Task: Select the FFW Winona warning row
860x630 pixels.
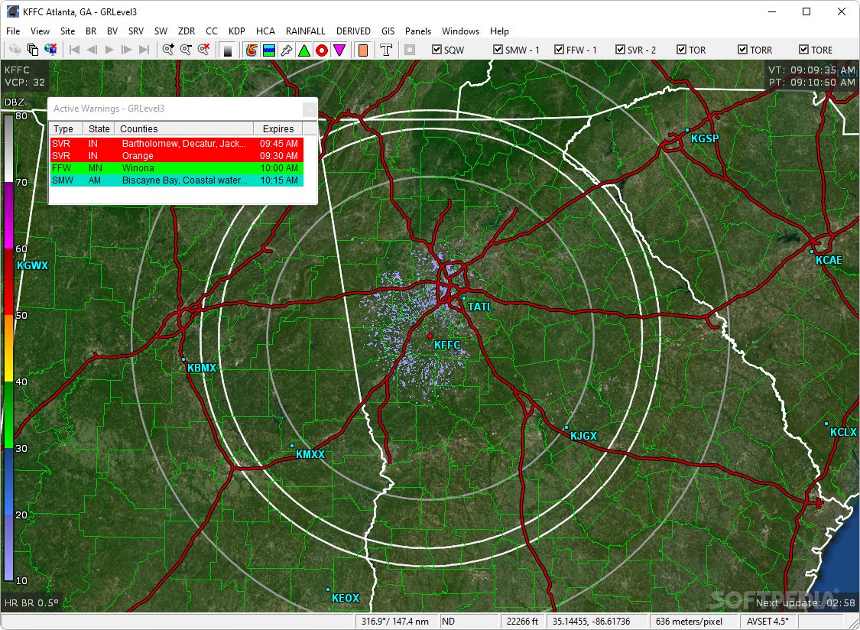Action: (x=177, y=168)
